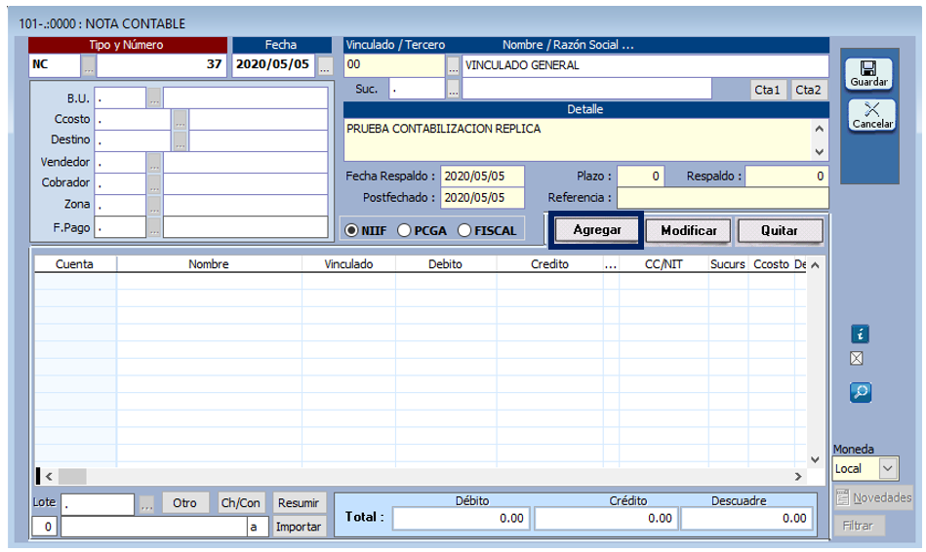Click grid horizontal scroll right arrow
The height and width of the screenshot is (552, 926).
798,477
